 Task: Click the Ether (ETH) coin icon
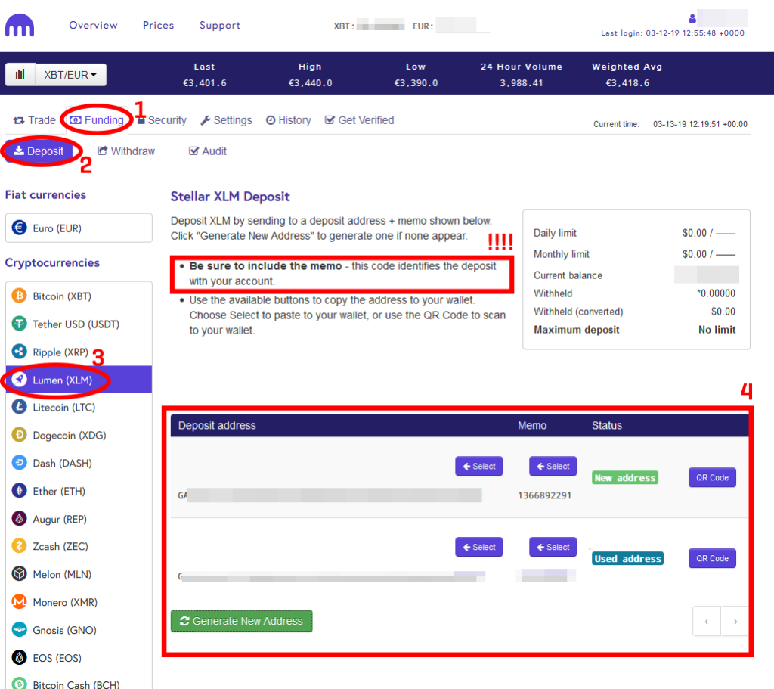19,491
